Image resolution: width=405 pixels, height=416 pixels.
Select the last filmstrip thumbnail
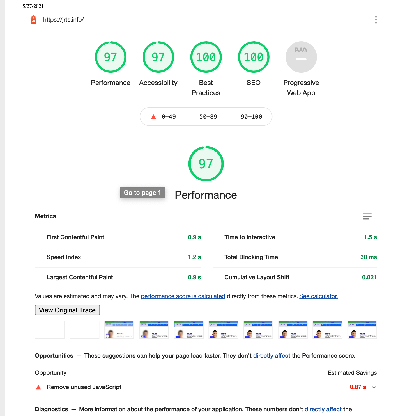[x=362, y=330]
